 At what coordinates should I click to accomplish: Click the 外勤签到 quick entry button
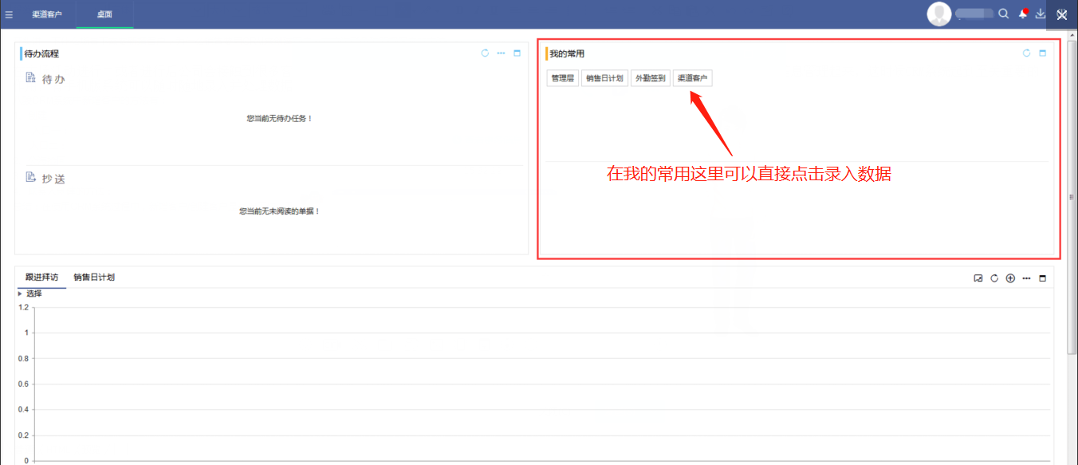point(650,77)
